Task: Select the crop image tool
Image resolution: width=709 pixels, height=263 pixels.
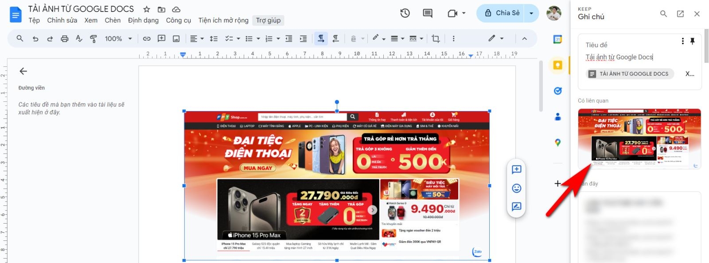Action: 436,39
